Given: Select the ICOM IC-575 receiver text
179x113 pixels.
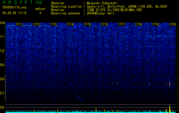Looking at the screenshot, I should tap(114, 10).
